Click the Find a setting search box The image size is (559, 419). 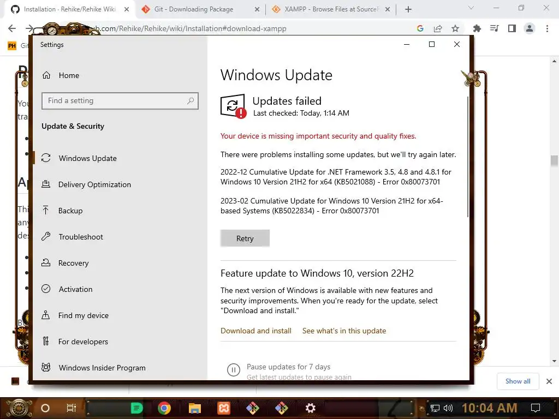pos(120,101)
